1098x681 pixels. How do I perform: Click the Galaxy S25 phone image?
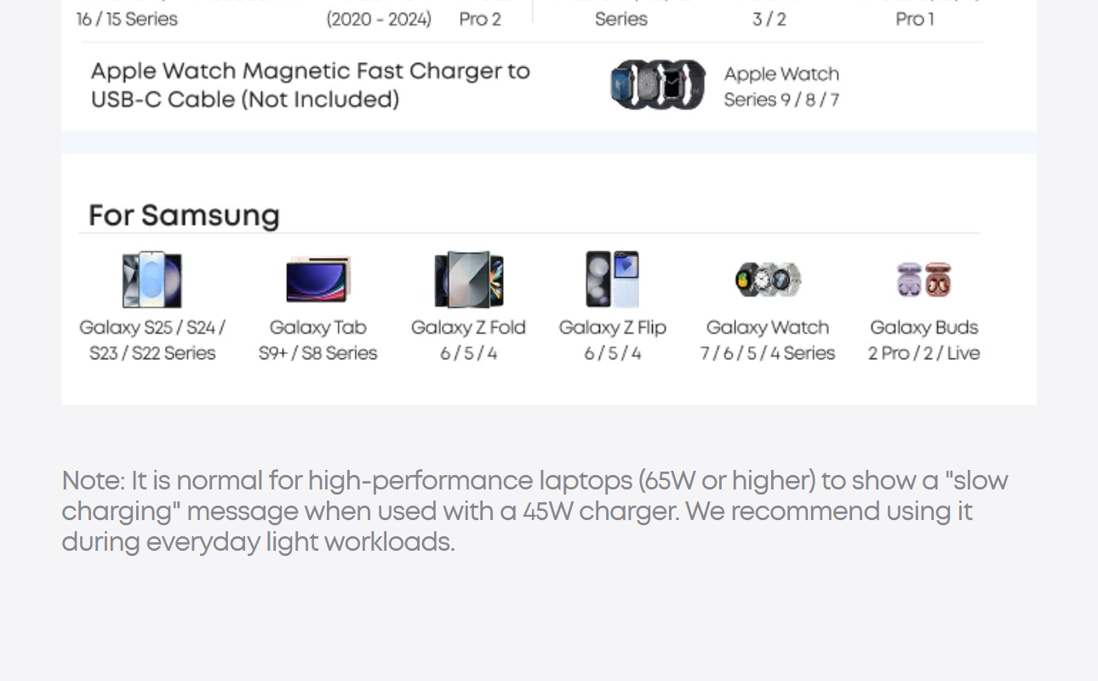(152, 279)
